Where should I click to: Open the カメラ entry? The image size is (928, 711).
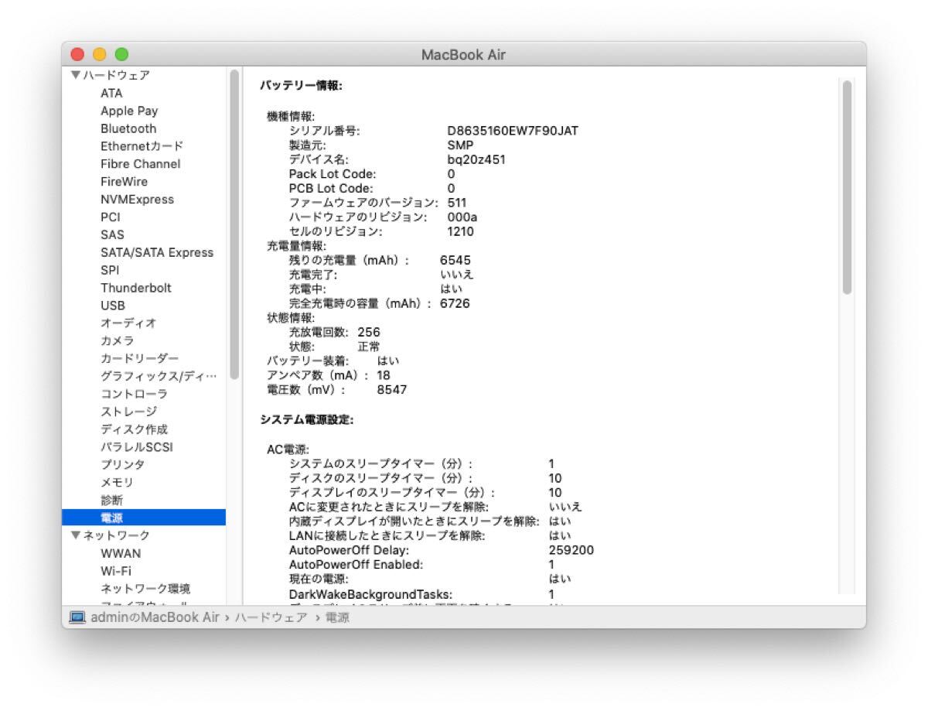(117, 340)
